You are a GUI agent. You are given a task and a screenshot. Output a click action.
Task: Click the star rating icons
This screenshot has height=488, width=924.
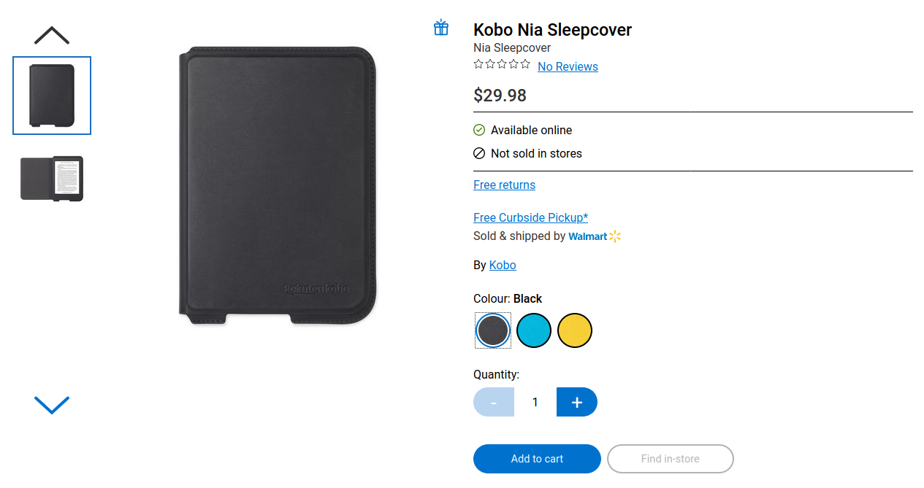tap(502, 65)
